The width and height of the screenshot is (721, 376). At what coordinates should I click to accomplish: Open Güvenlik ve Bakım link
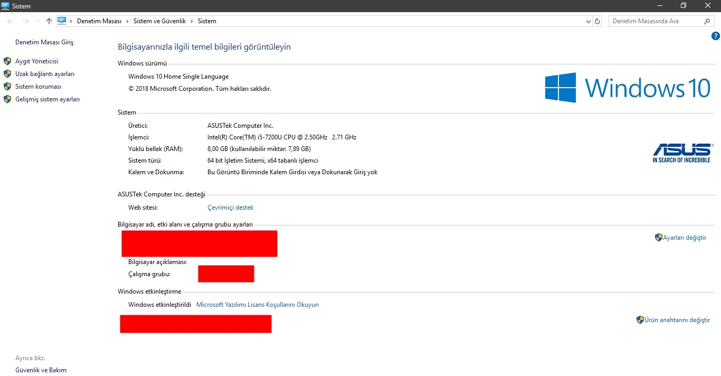41,370
